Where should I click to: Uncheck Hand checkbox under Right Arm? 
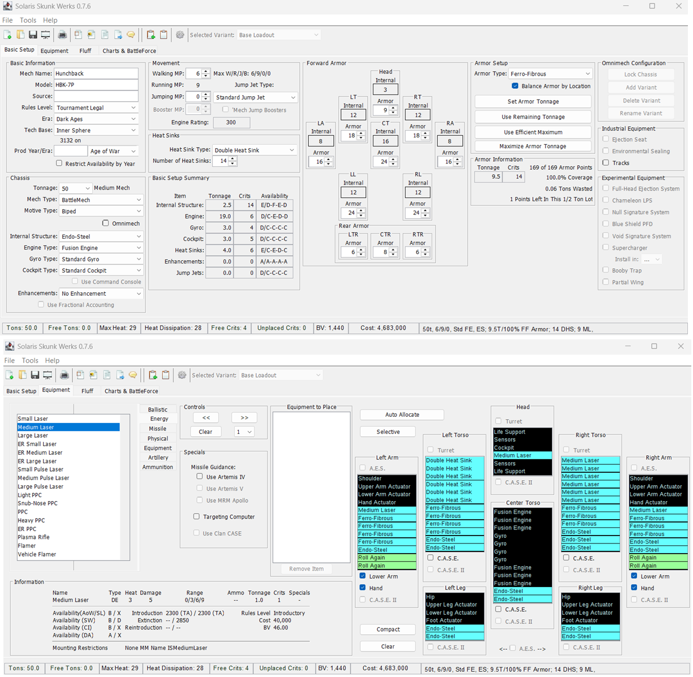634,588
